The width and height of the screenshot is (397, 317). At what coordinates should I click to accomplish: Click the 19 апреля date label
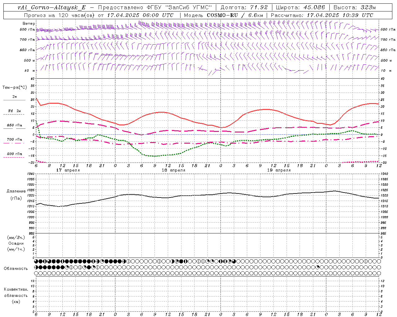pos(279,170)
